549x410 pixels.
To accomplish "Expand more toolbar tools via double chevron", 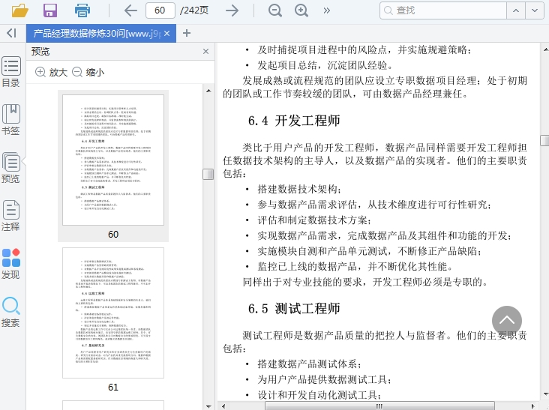I will tap(327, 10).
